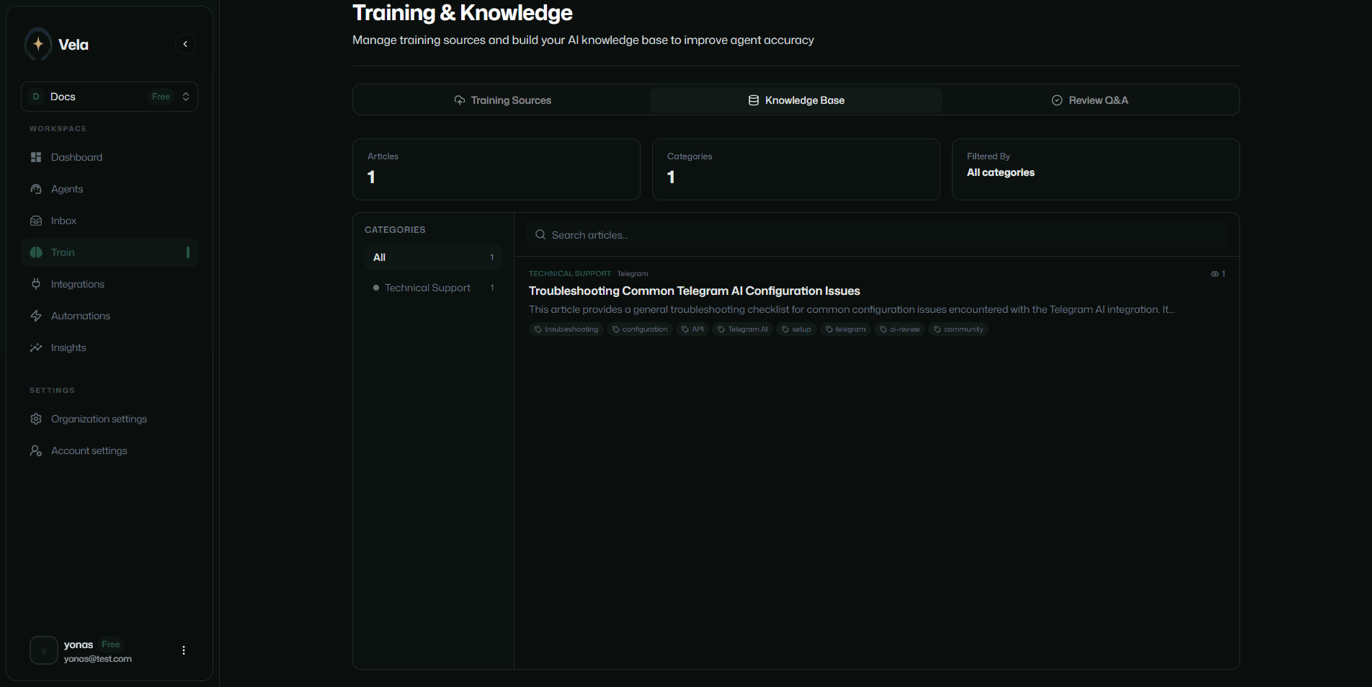Click the search magnifier icon
The width and height of the screenshot is (1372, 687).
(x=540, y=235)
